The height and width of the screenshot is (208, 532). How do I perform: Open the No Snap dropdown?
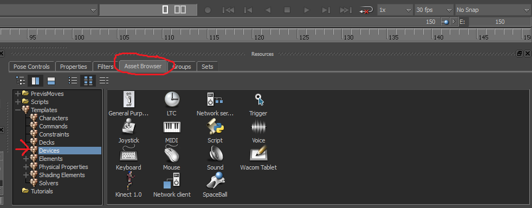pos(494,10)
